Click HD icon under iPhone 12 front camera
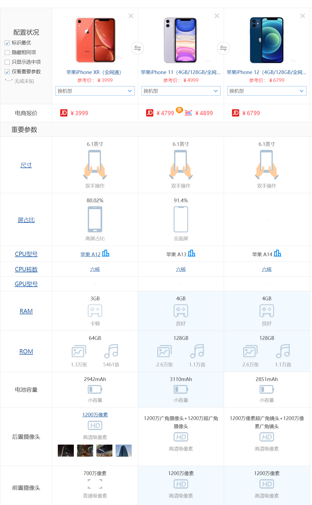 point(267,484)
